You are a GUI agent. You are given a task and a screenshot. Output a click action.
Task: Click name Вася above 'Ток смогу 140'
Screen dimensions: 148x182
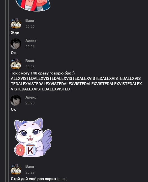pyautogui.click(x=30, y=61)
